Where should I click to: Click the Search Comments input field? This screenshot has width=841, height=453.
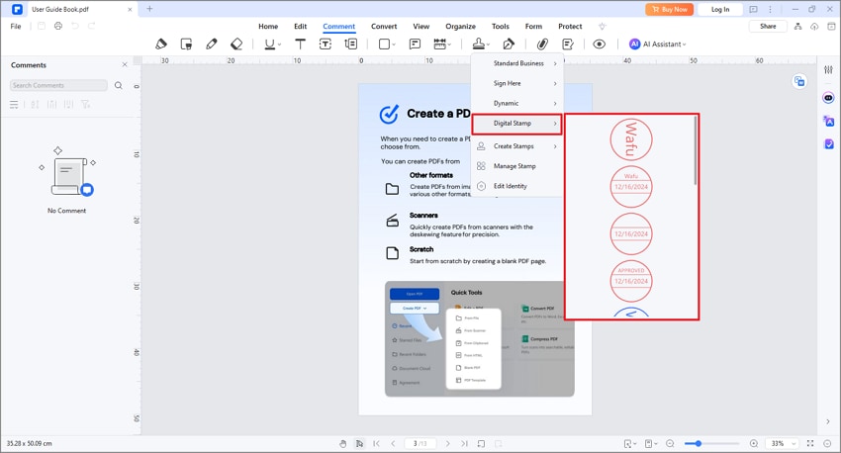[x=58, y=85]
